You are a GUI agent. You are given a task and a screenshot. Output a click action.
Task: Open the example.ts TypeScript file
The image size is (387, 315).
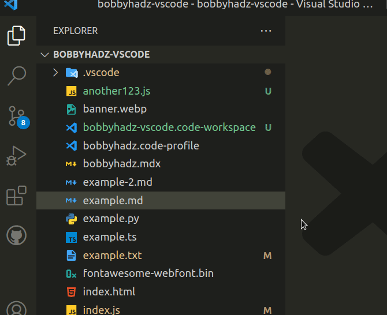coord(110,237)
